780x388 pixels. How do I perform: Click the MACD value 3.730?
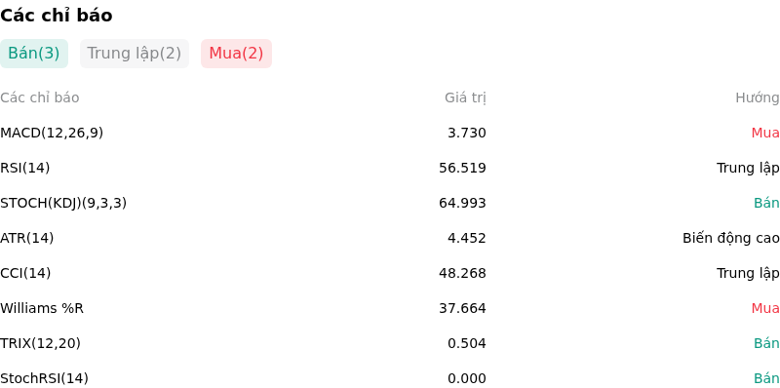tap(467, 133)
